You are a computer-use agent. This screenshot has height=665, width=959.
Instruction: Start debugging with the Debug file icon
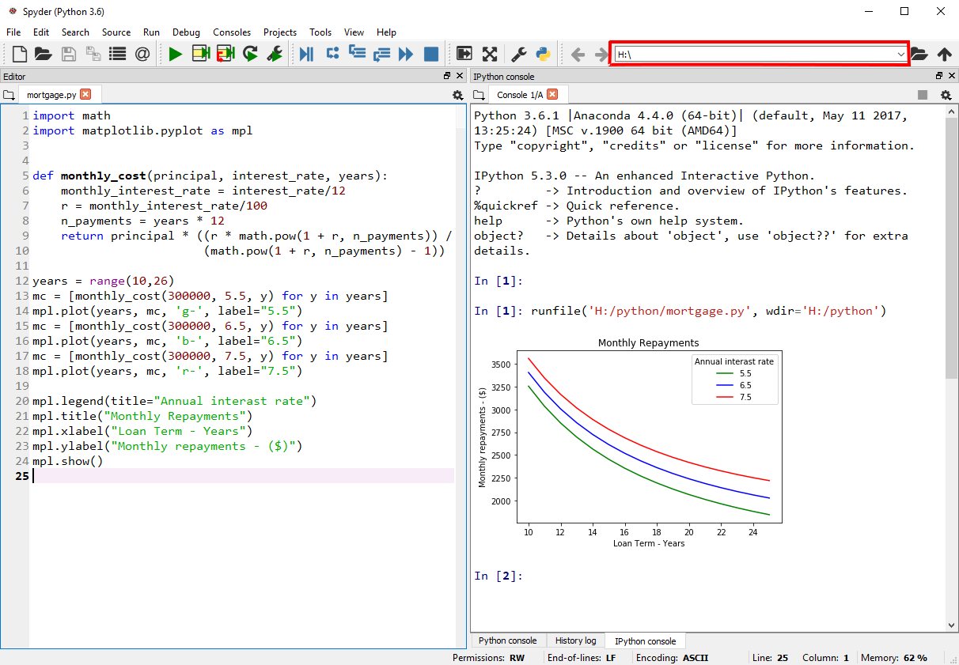307,54
